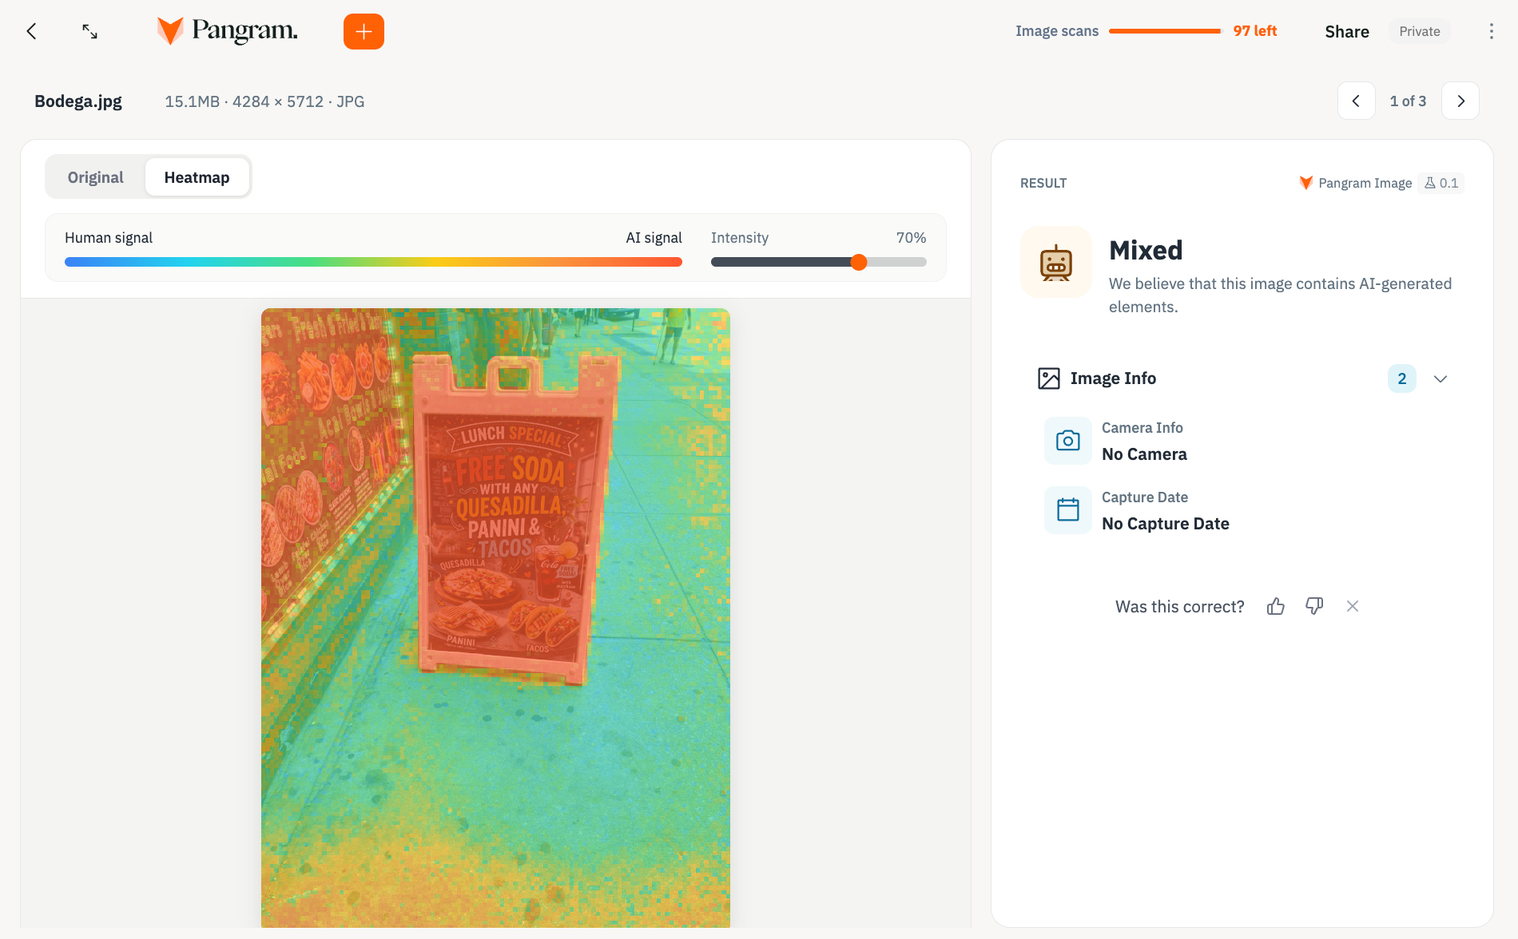The height and width of the screenshot is (939, 1518).
Task: Collapse the Image Info section chevron
Action: [x=1441, y=378]
